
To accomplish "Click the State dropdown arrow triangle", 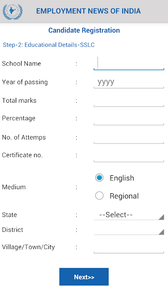I will 161,217.
